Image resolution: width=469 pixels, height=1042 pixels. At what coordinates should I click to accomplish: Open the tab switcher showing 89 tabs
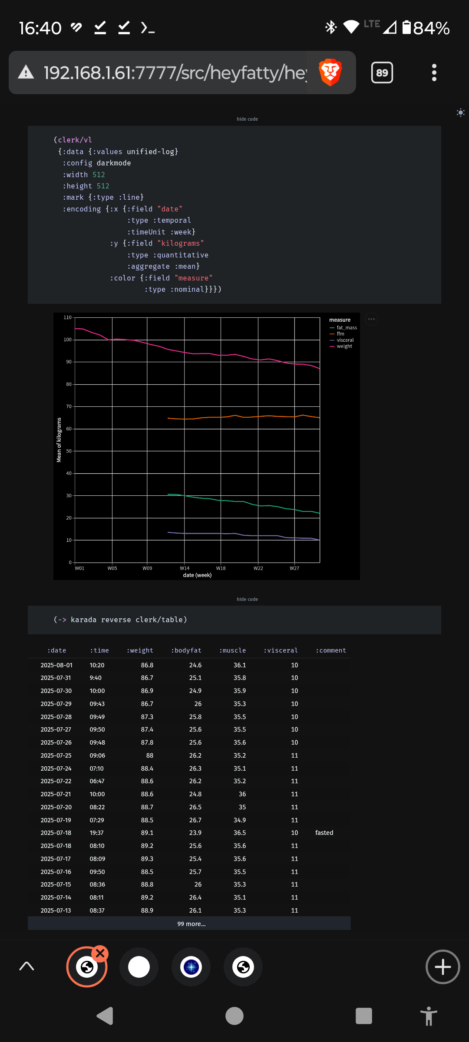click(382, 73)
